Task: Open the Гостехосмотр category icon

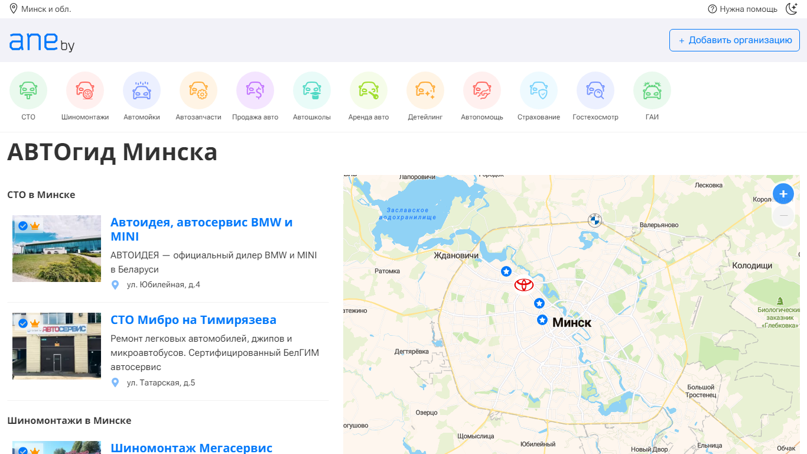Action: pos(596,90)
